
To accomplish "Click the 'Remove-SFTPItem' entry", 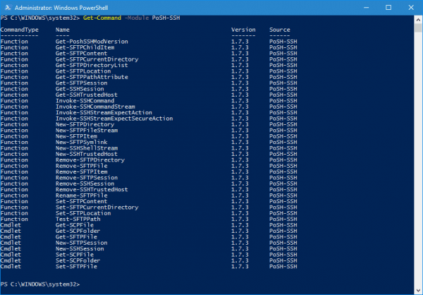I will click(x=82, y=172).
